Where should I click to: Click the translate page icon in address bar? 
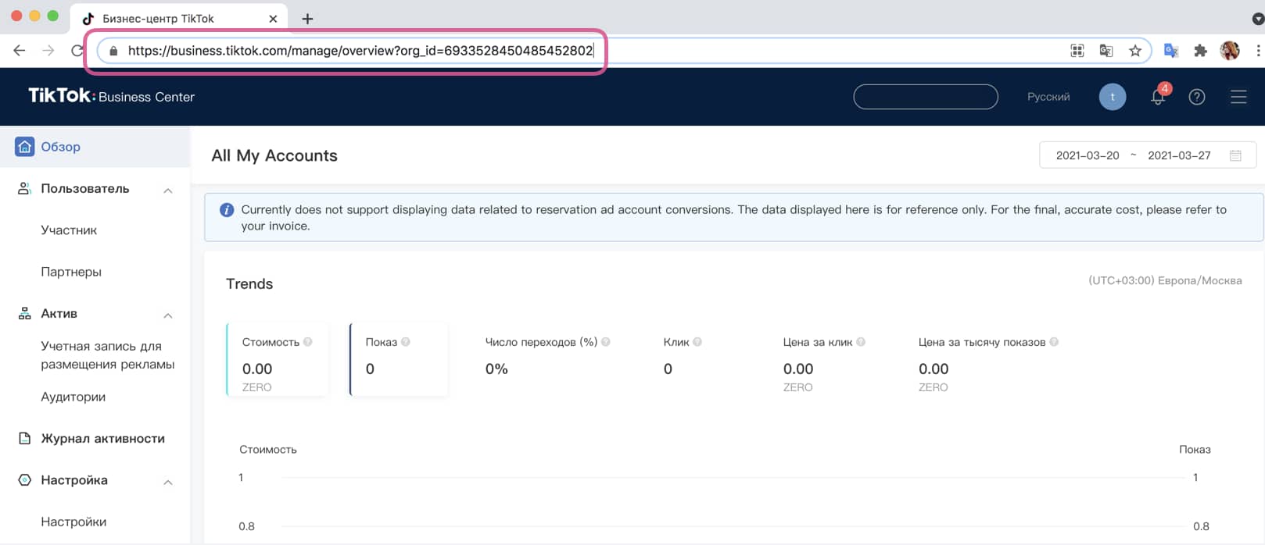pos(1106,51)
